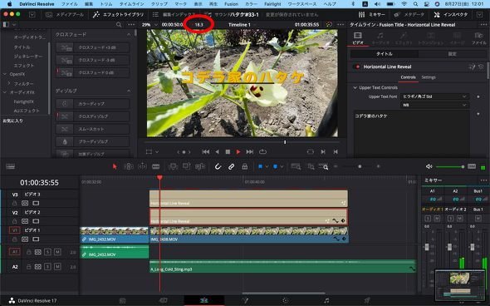This screenshot has height=306, width=490.
Task: Mute the Bus 1 mixer channel
Action: [478, 219]
